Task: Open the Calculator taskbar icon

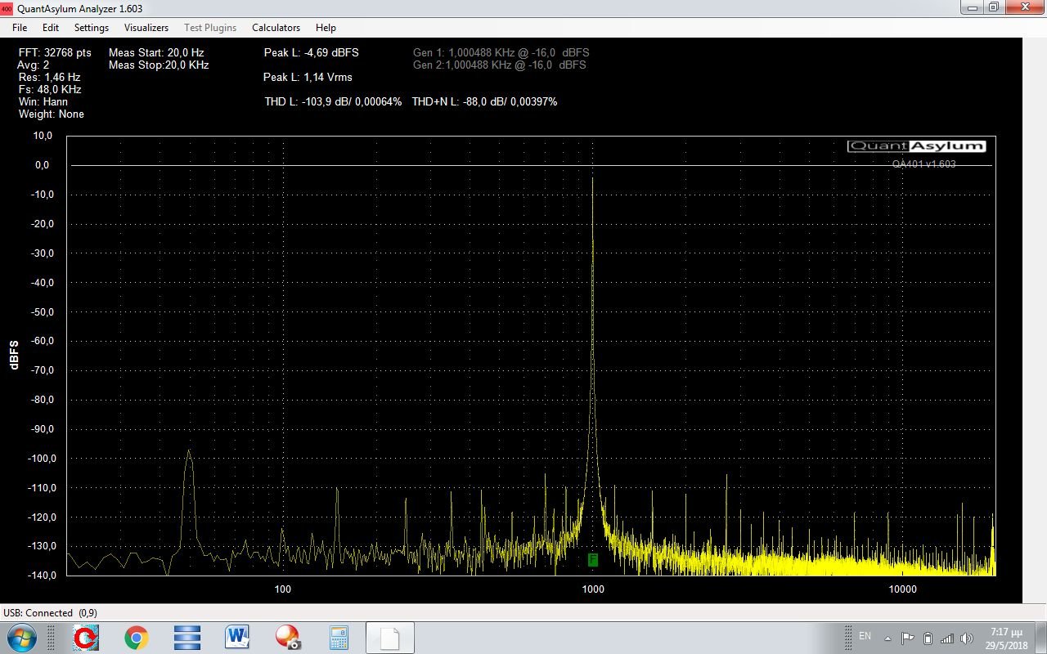Action: click(x=339, y=638)
